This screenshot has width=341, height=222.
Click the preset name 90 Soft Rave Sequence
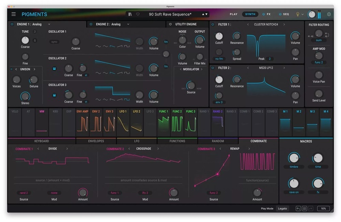pos(170,14)
